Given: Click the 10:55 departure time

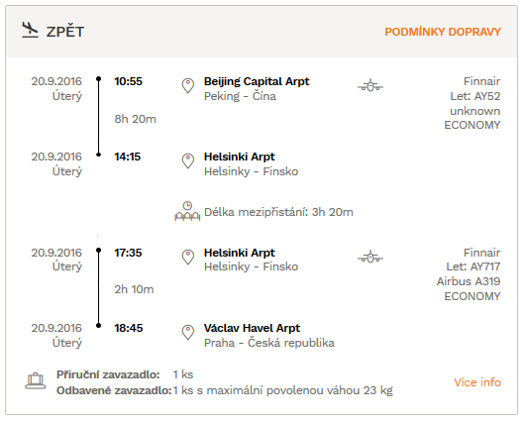Looking at the screenshot, I should point(129,81).
